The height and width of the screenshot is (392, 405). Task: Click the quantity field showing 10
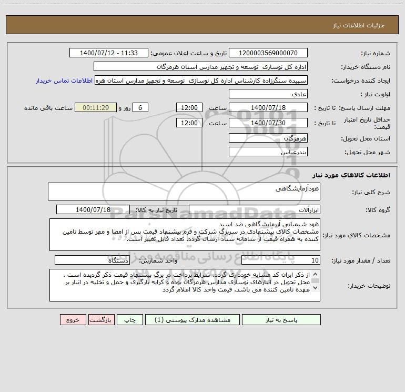[281, 260]
